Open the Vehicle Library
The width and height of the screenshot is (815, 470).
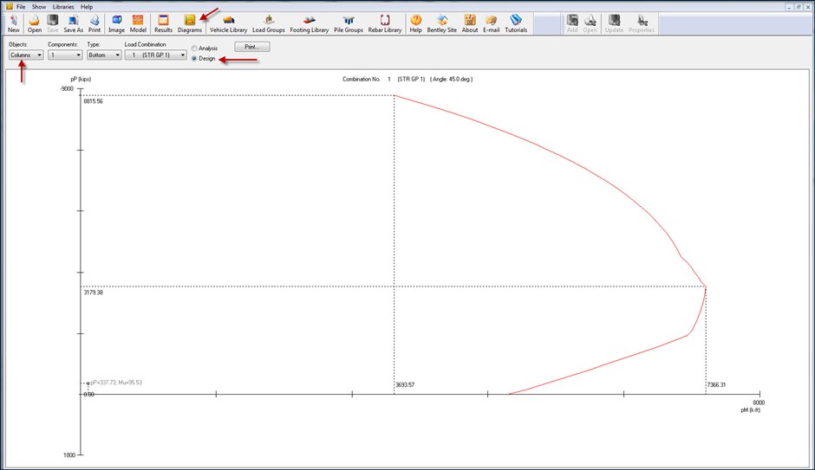(229, 23)
